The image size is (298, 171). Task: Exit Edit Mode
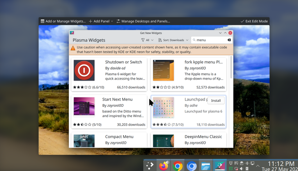[254, 21]
